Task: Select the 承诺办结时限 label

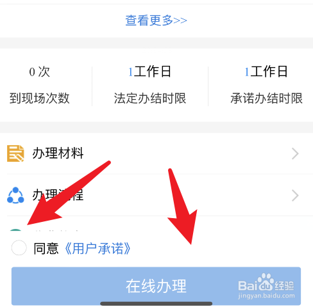Action: [266, 98]
